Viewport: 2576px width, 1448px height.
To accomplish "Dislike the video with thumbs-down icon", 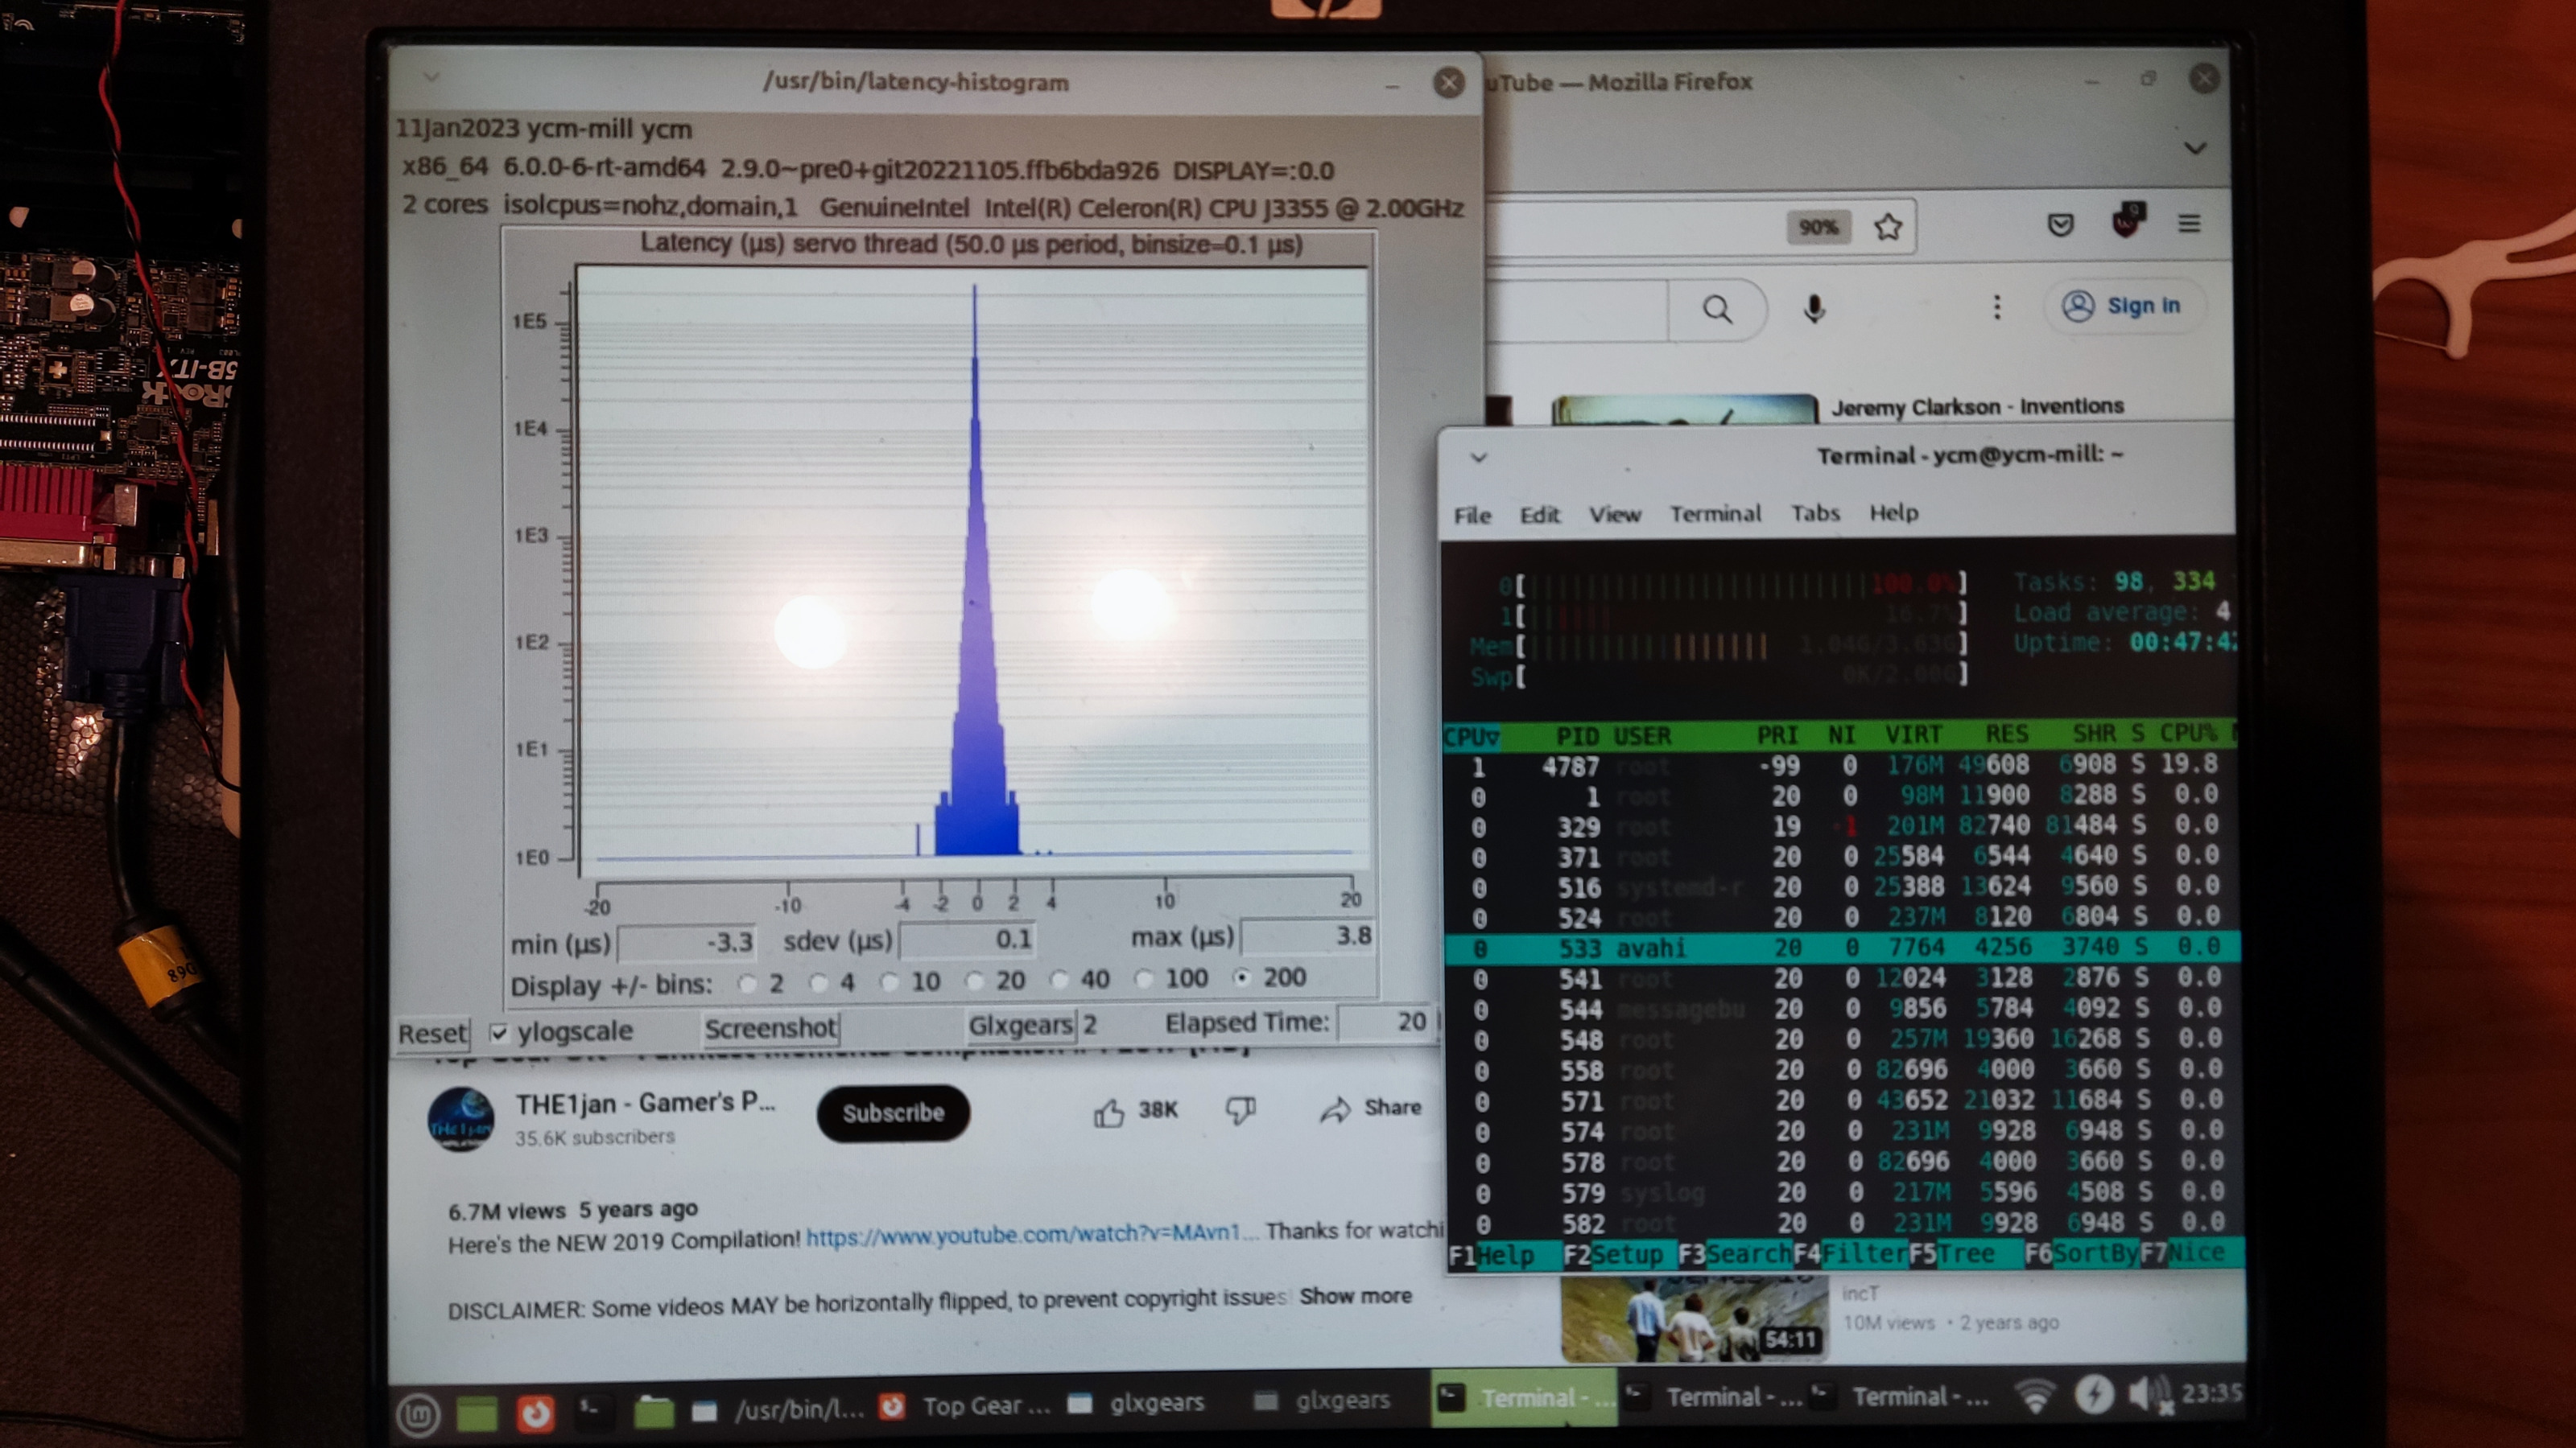I will click(x=1240, y=1109).
